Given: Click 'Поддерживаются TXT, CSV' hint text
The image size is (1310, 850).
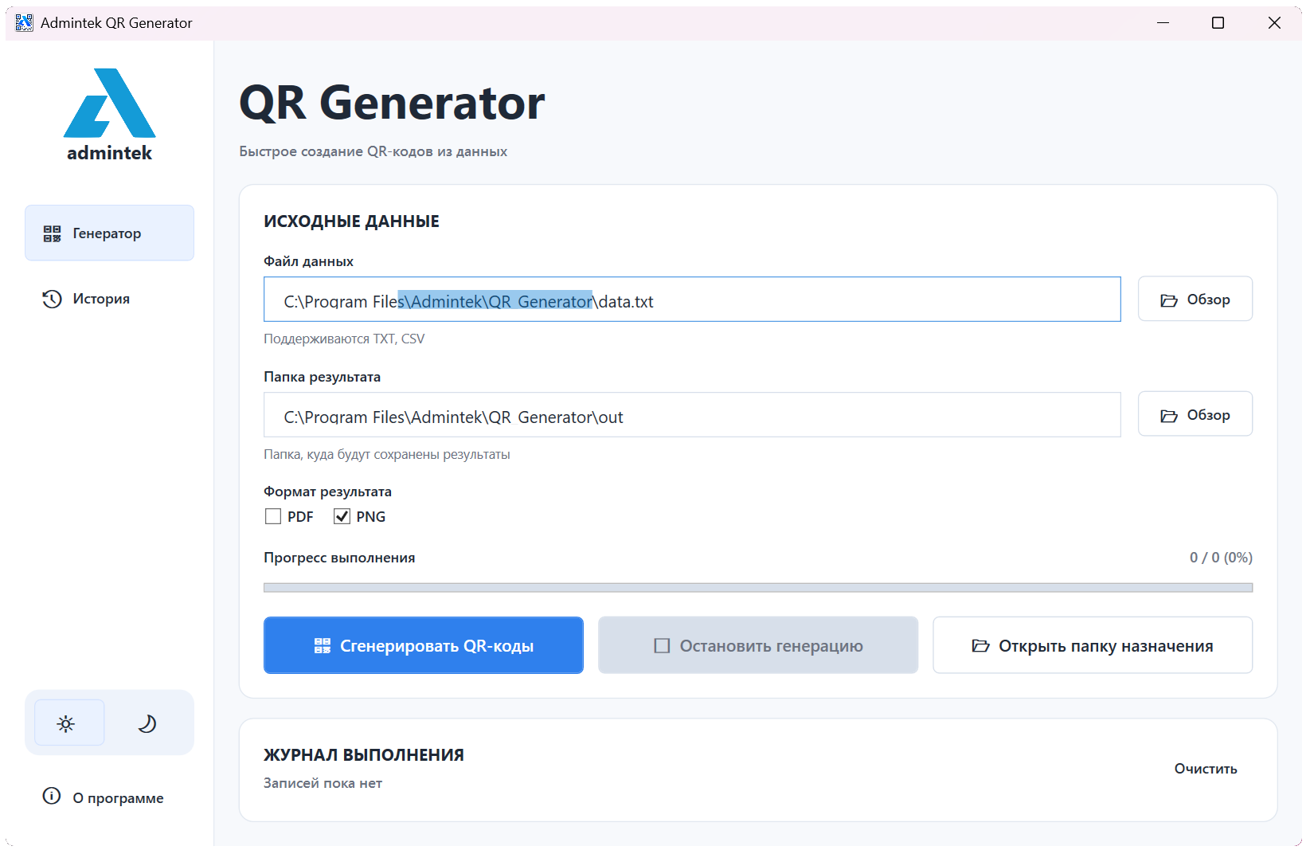Looking at the screenshot, I should [x=344, y=339].
